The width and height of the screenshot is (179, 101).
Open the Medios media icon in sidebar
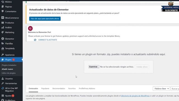click(x=3, y=2)
